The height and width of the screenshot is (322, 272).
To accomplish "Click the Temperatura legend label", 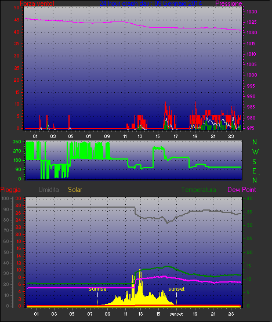I will coord(198,190).
